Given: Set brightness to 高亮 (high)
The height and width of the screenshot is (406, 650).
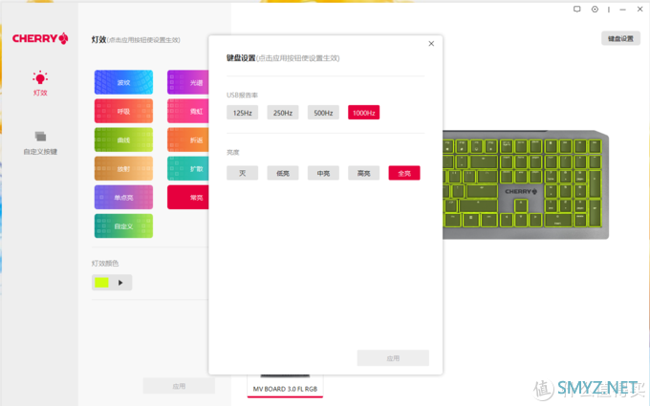Looking at the screenshot, I should point(363,173).
